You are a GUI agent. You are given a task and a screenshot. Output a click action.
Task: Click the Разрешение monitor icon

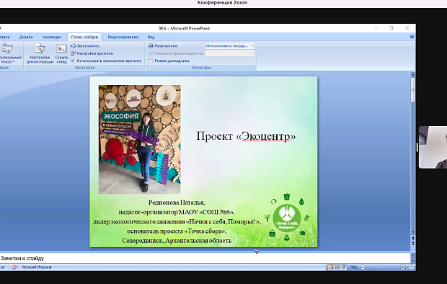coord(151,45)
